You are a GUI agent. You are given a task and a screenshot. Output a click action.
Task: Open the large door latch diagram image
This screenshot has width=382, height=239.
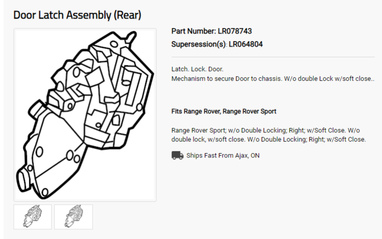[x=85, y=115]
